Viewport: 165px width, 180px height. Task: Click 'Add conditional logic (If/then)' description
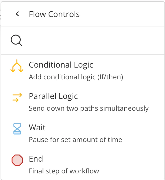(76, 77)
